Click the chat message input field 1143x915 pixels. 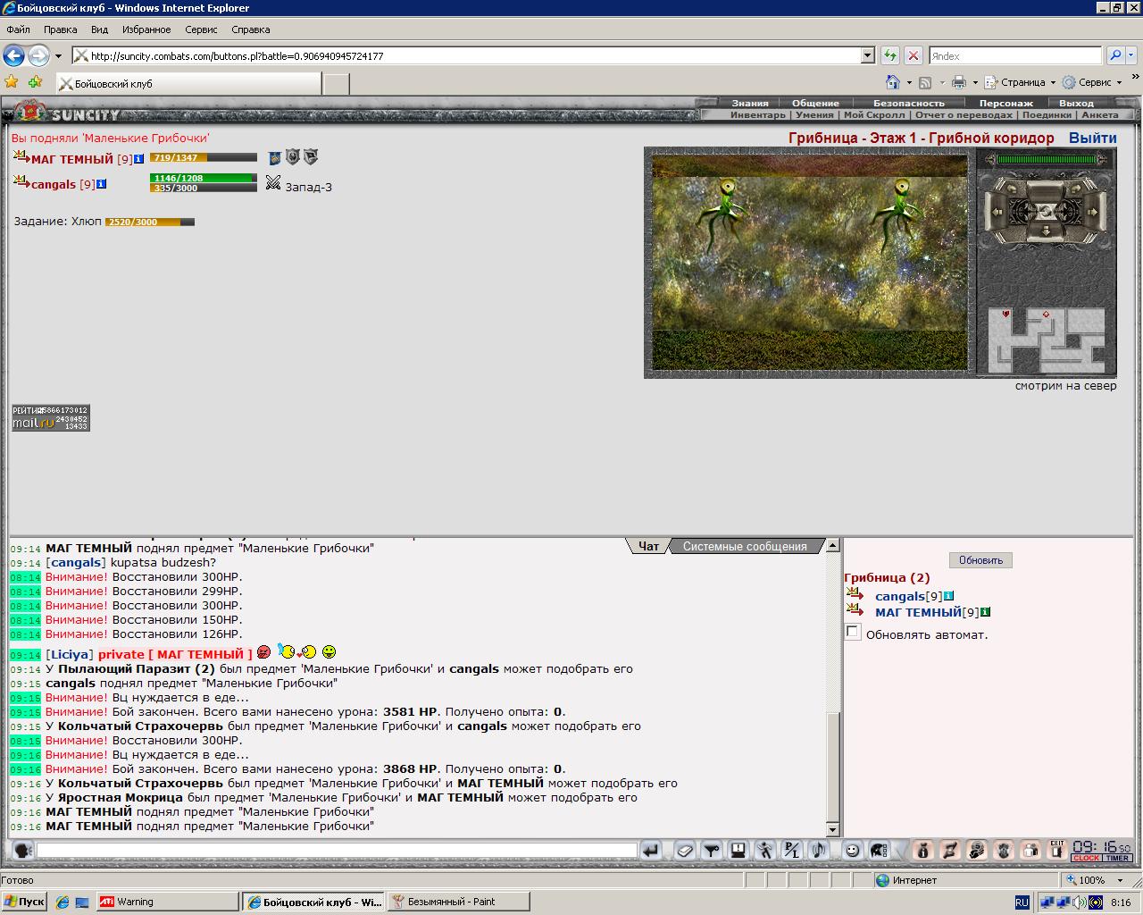click(x=337, y=851)
